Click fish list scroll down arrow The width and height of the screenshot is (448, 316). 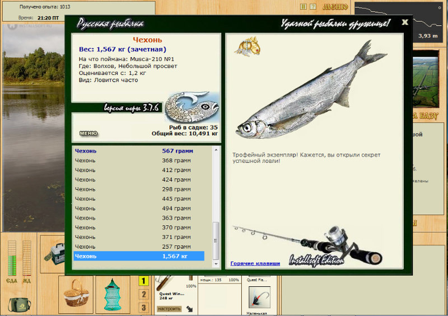pyautogui.click(x=216, y=264)
